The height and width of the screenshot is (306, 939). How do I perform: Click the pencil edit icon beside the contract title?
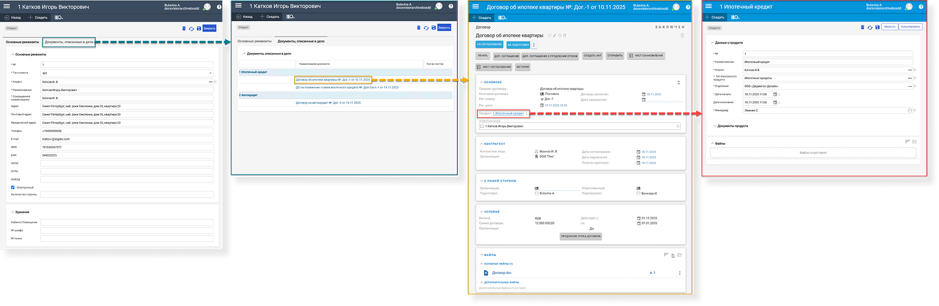(555, 35)
